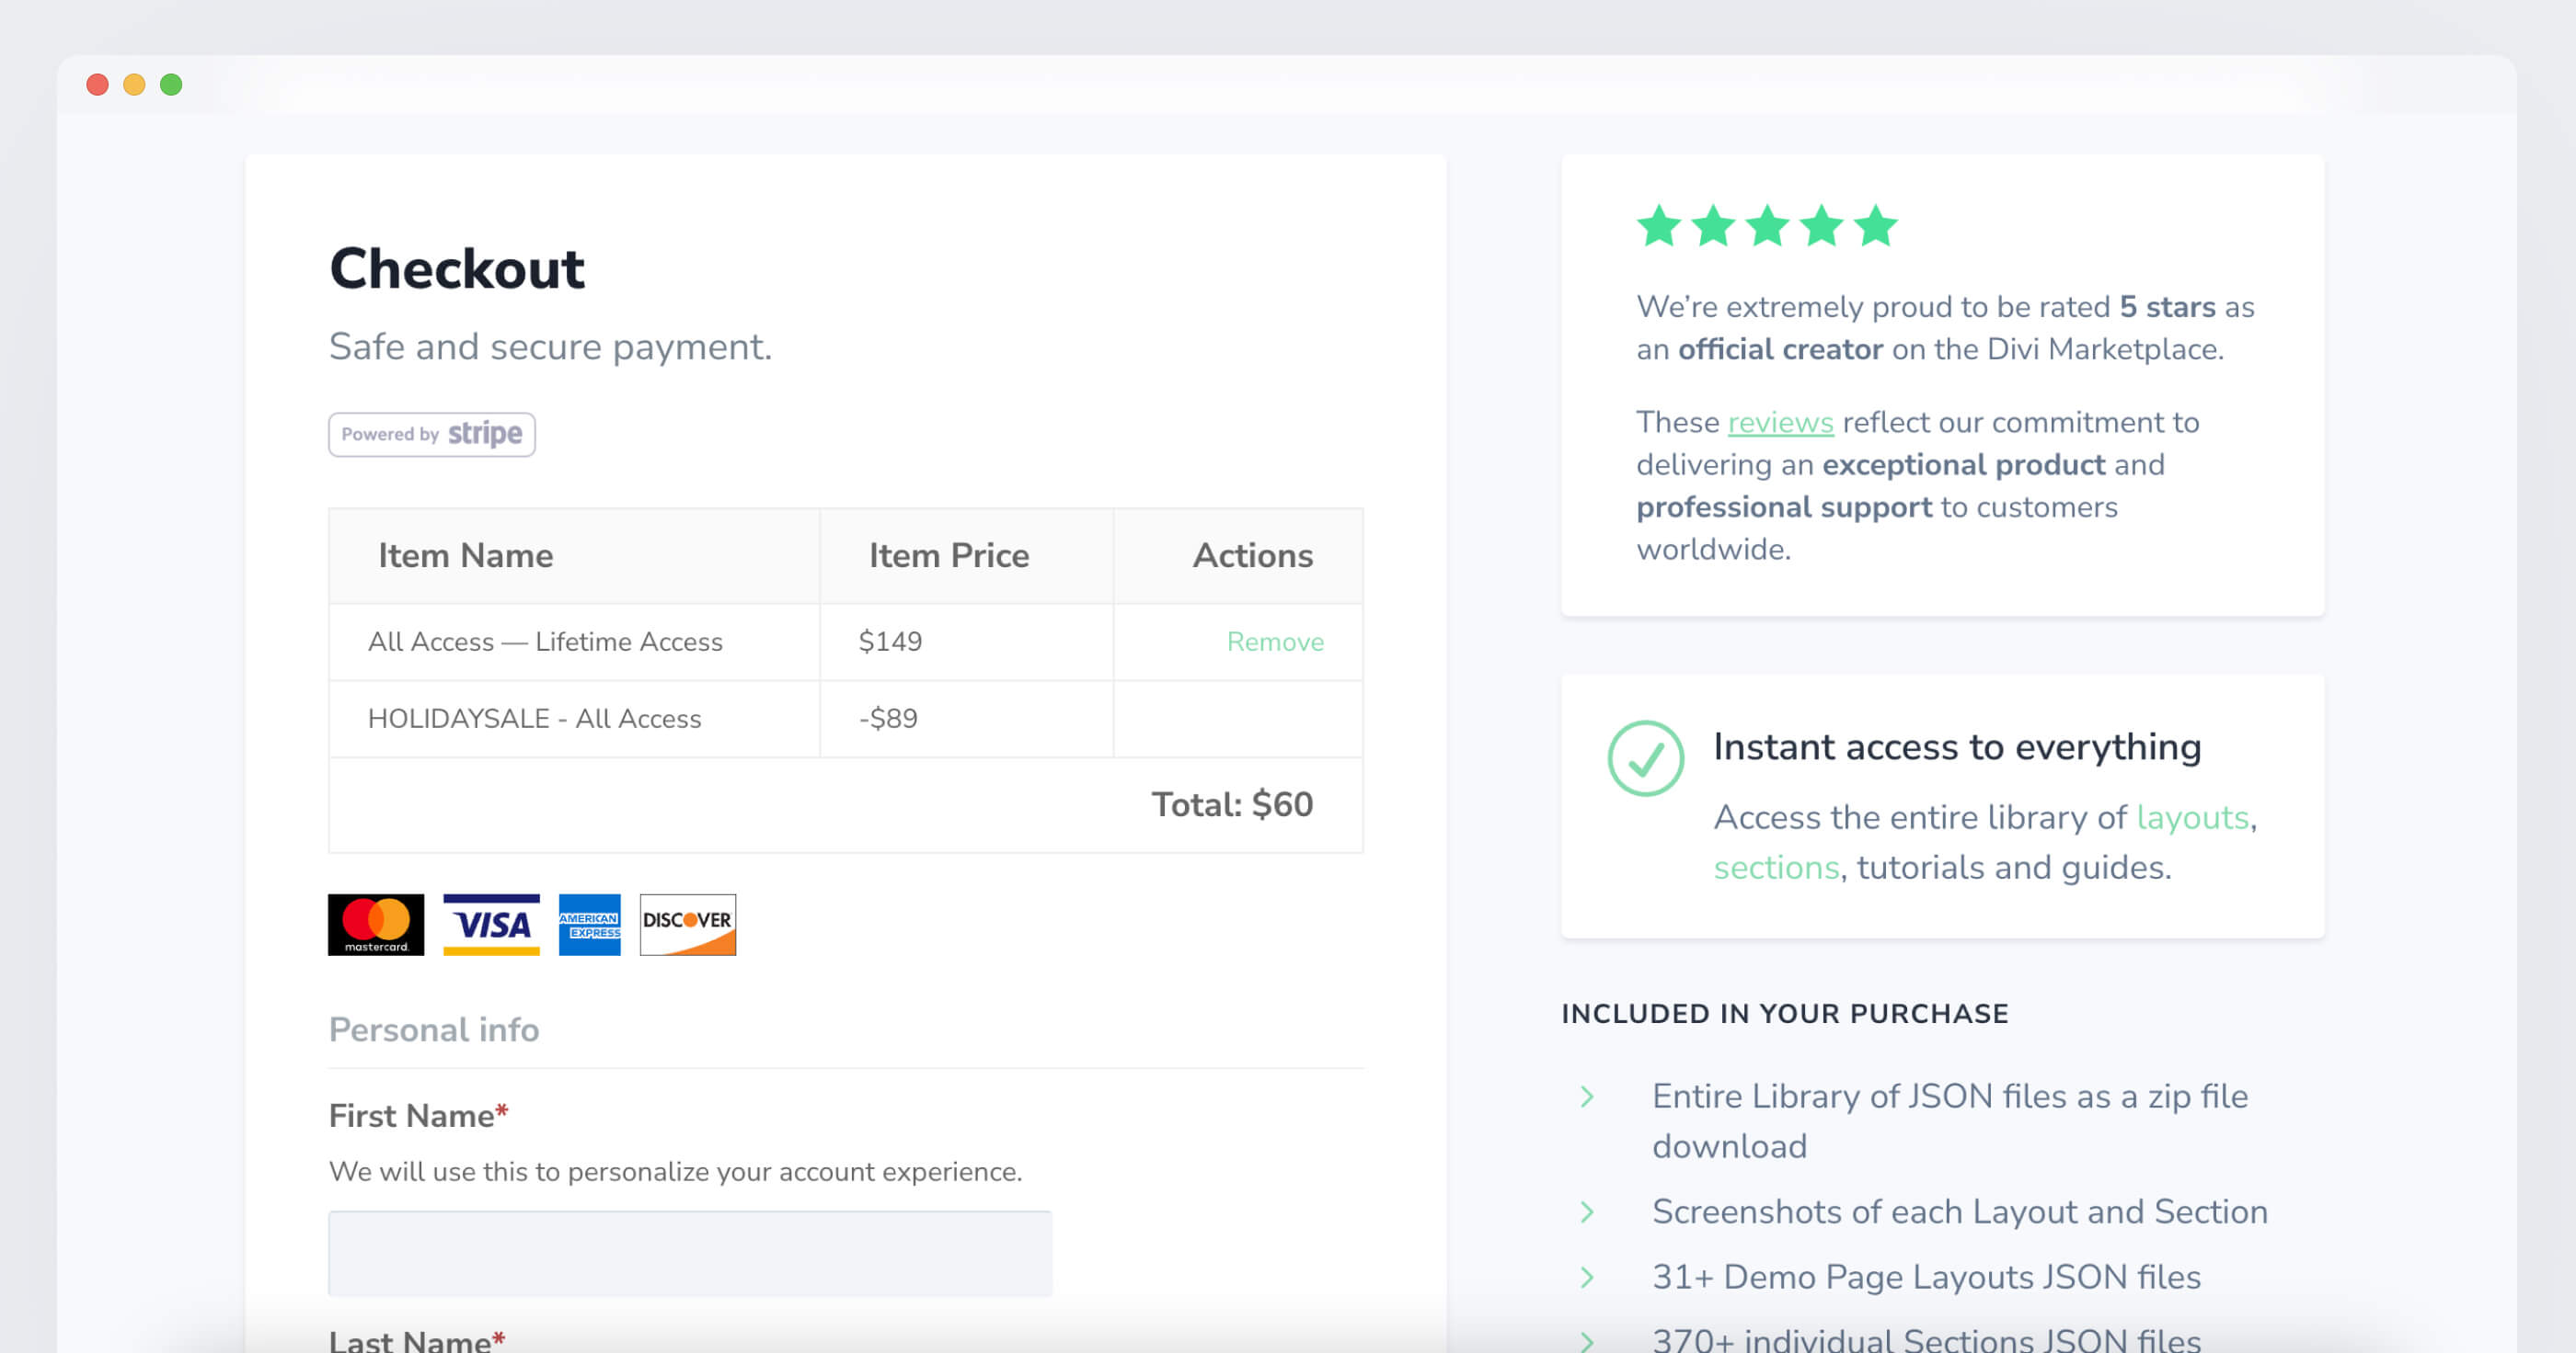Click chevron beside Entire Library of JSON files
The height and width of the screenshot is (1353, 2576).
pos(1587,1097)
